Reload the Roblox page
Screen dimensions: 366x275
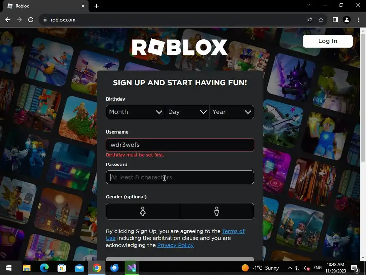tap(31, 20)
